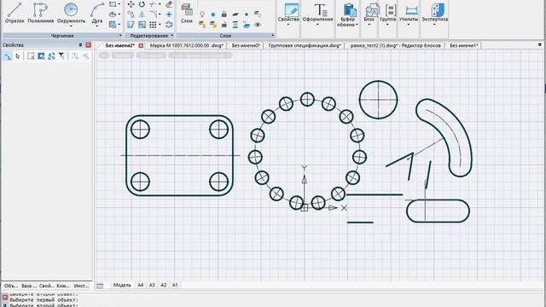The width and height of the screenshot is (546, 307).
Task: Open the Инст... bottom panel tab
Action: pyautogui.click(x=81, y=286)
